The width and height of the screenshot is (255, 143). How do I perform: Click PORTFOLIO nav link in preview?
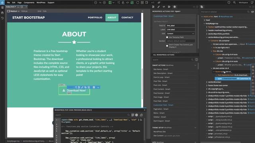point(95,17)
